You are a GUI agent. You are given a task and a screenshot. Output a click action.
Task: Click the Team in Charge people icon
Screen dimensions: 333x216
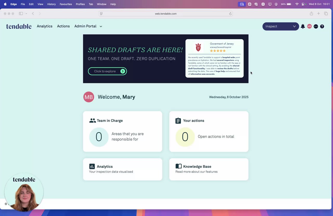92,120
